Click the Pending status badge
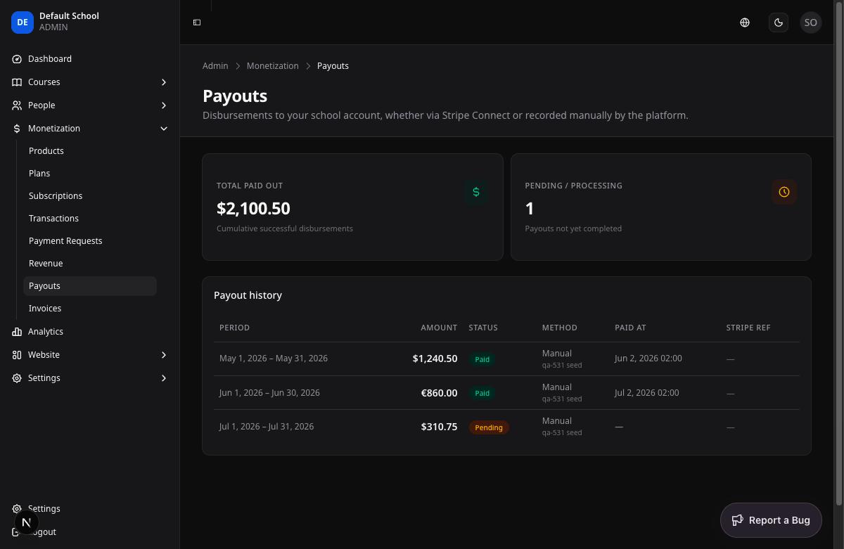Image resolution: width=844 pixels, height=549 pixels. (x=489, y=427)
